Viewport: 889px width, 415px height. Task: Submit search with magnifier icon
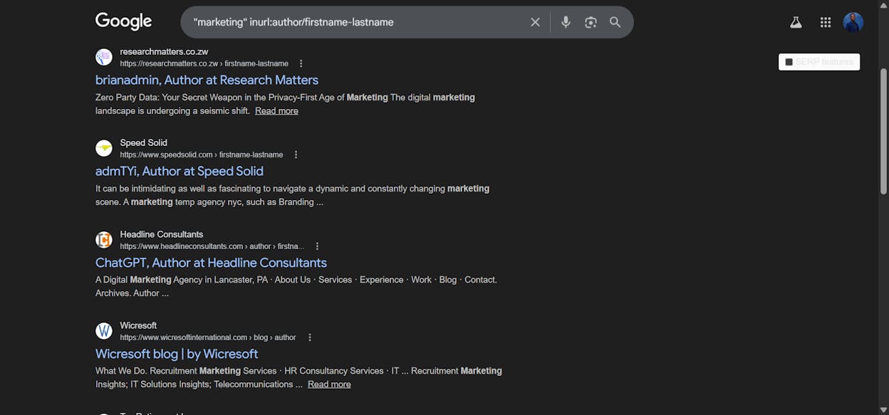(615, 22)
